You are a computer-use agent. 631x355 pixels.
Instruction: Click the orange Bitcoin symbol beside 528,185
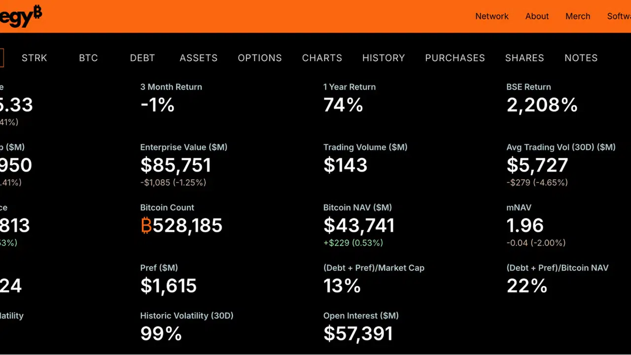(146, 226)
